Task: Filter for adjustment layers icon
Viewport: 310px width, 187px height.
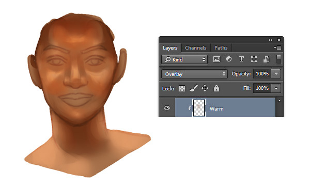Action: [x=229, y=59]
